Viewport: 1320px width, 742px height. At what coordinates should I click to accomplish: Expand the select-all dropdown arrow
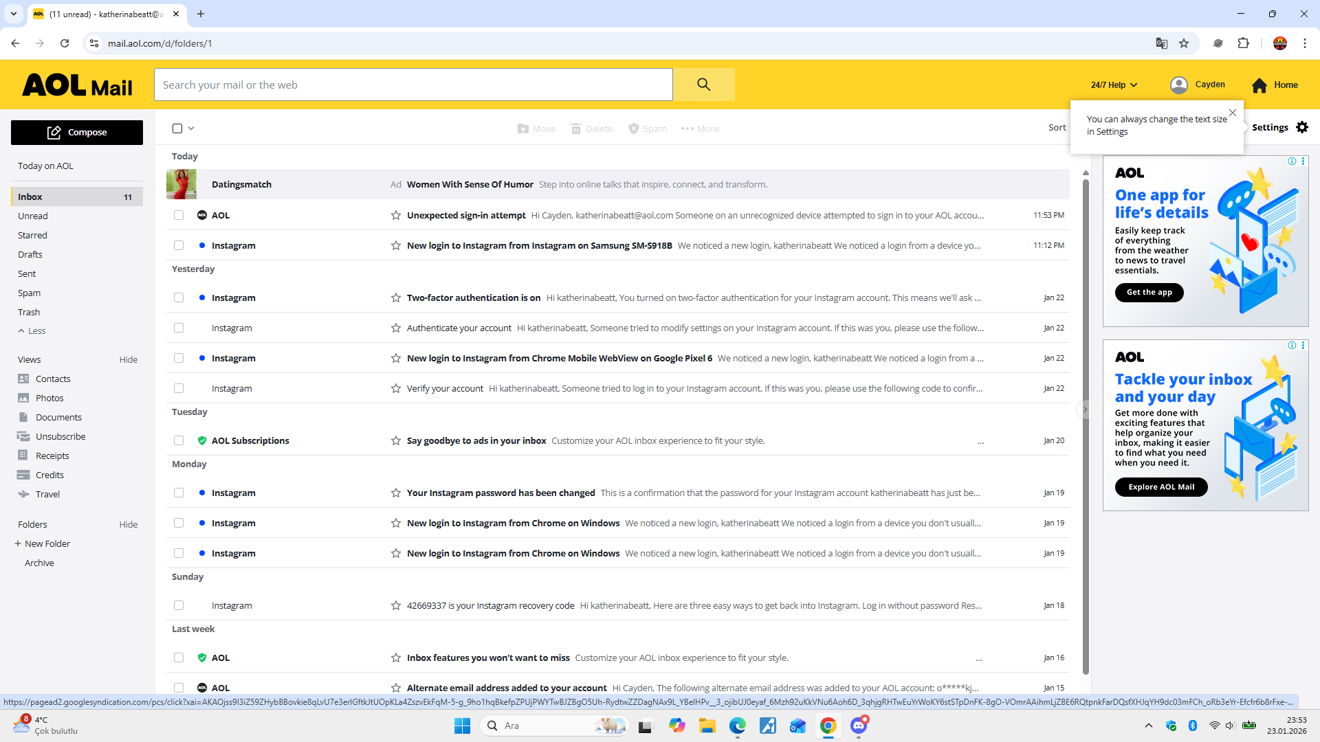coord(191,128)
